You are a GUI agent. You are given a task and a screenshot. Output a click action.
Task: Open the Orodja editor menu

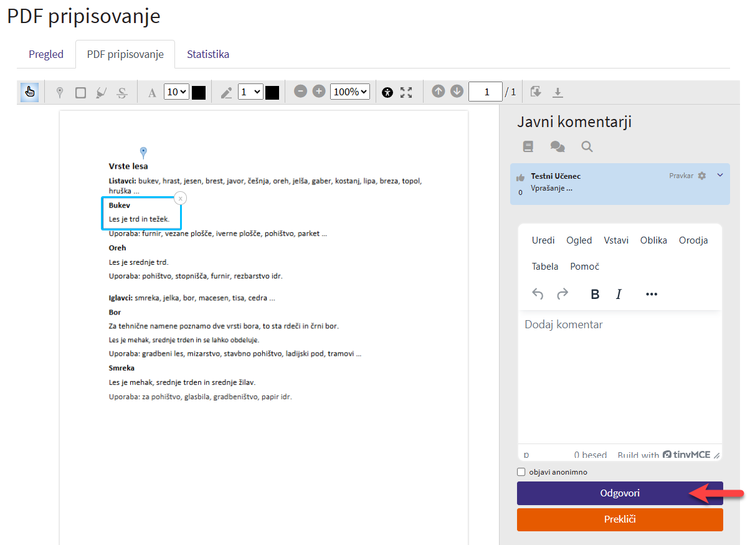click(x=693, y=240)
